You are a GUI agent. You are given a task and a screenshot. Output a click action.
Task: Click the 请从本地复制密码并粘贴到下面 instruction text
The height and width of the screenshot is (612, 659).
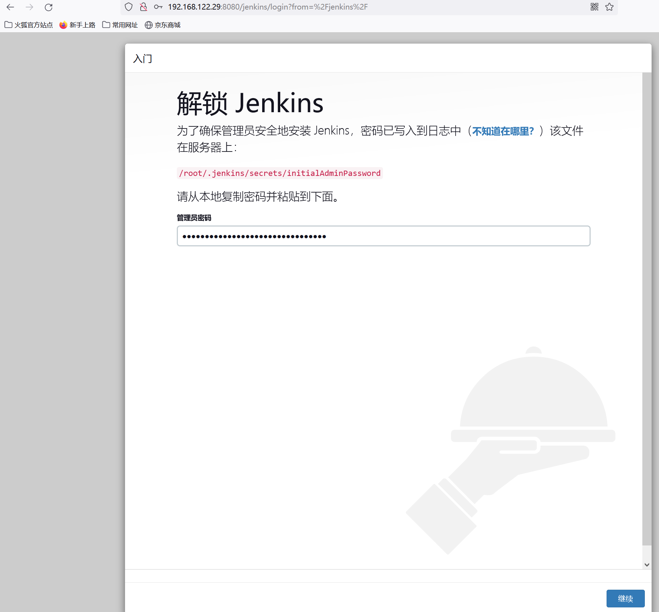tap(258, 196)
